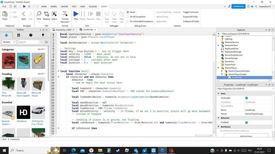Toggle the Enabled property checkbox

[246, 123]
